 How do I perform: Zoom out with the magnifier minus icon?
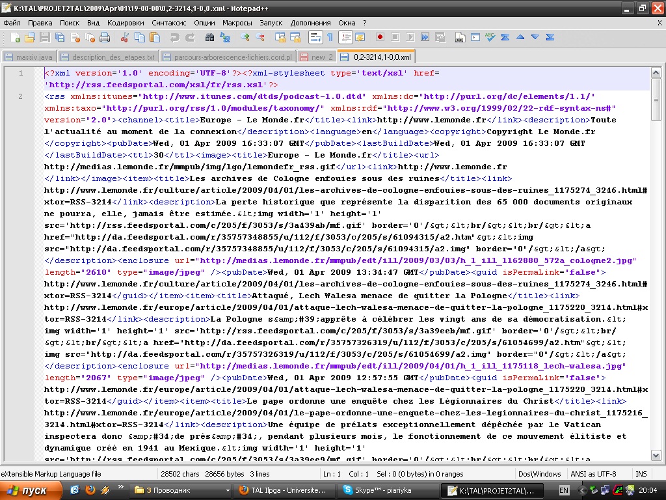260,38
